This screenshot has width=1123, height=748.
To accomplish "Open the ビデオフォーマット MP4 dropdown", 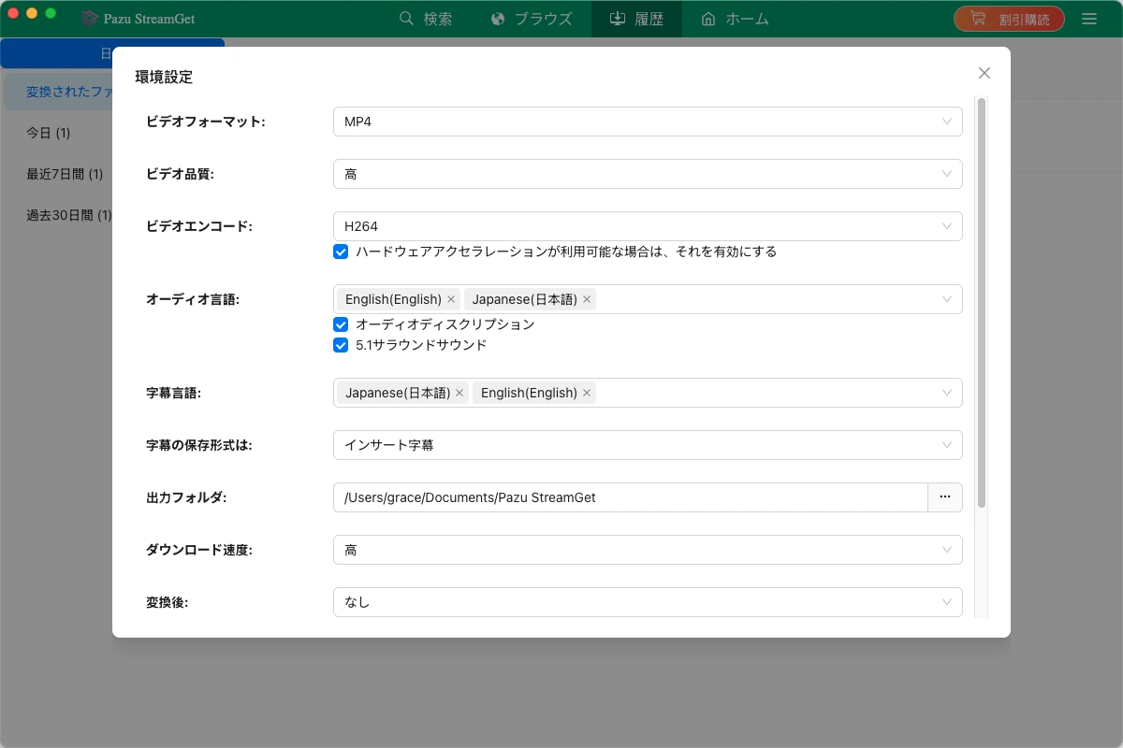I will click(x=648, y=122).
